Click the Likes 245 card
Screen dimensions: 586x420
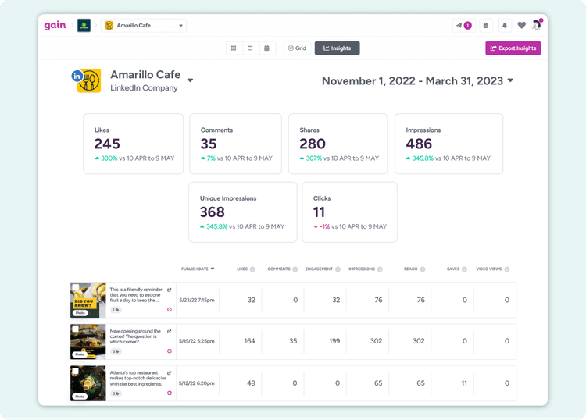tap(134, 144)
